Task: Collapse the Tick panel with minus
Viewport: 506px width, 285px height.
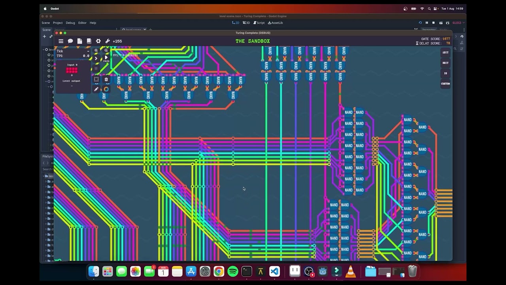Action: pyautogui.click(x=88, y=51)
